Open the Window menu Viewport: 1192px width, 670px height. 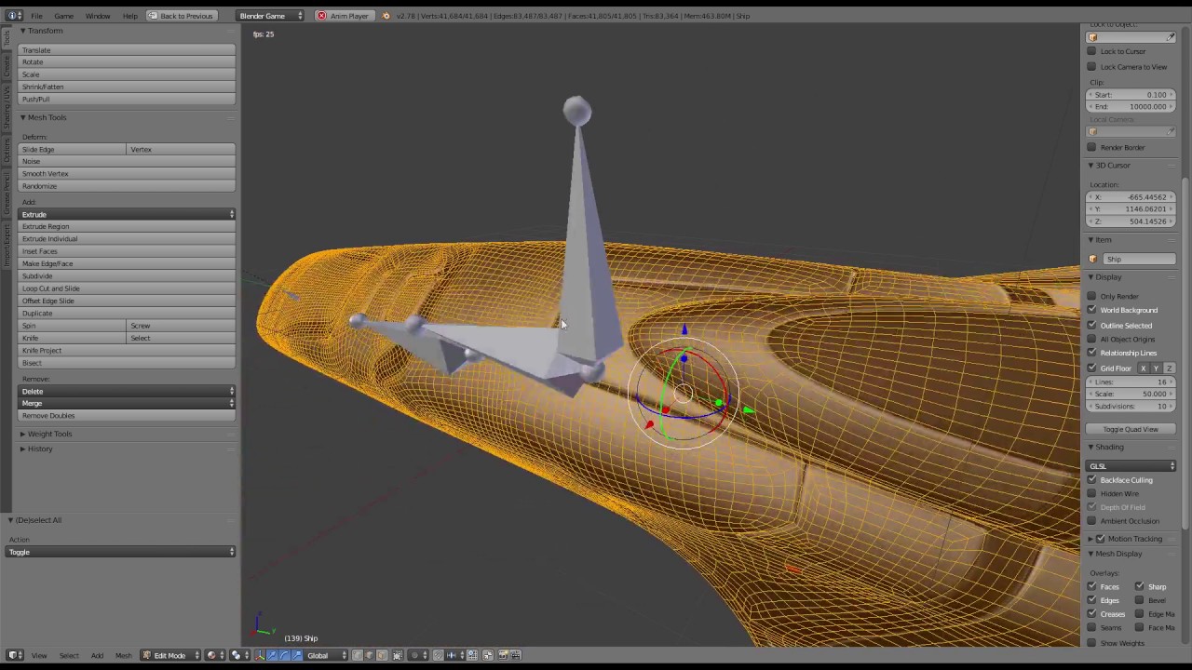pyautogui.click(x=97, y=16)
